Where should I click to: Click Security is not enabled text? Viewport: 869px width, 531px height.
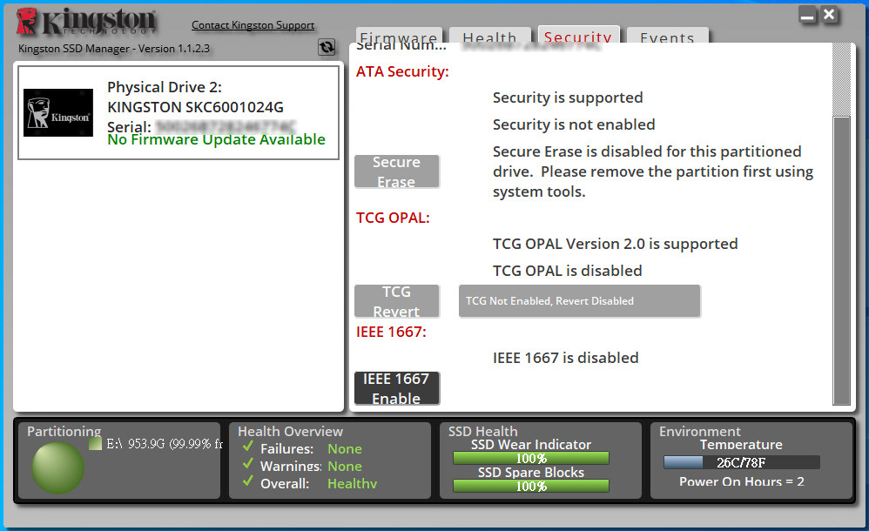coord(574,124)
